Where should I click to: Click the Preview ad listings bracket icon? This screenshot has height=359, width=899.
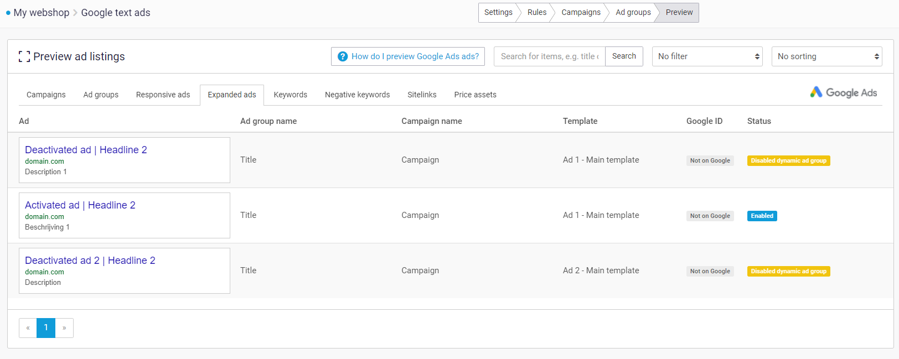pyautogui.click(x=24, y=56)
